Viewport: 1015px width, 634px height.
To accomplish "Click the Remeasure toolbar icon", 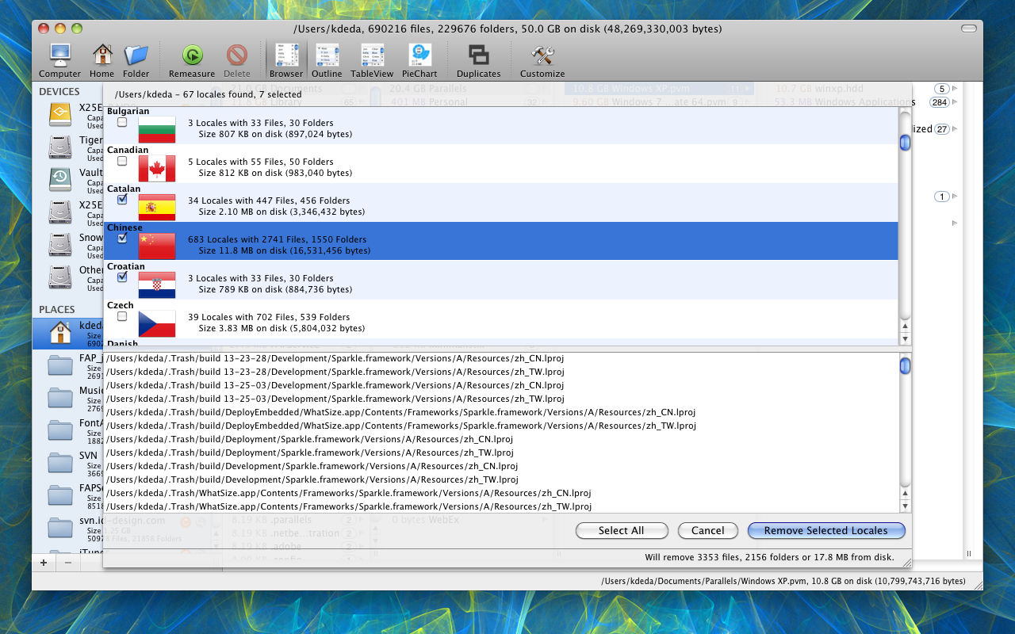I will (x=192, y=55).
